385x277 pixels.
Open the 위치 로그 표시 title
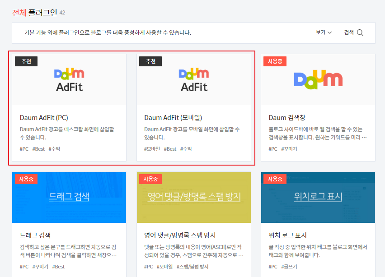(287, 235)
